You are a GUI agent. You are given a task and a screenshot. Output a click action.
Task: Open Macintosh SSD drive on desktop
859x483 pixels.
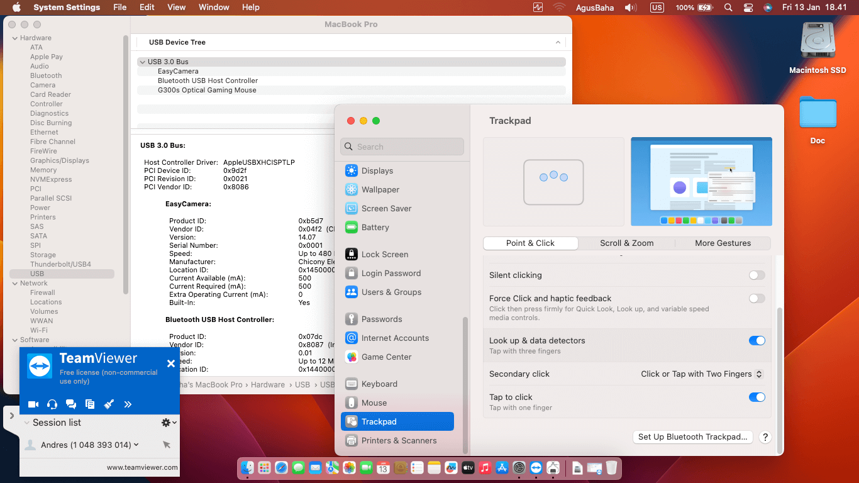[x=817, y=48]
